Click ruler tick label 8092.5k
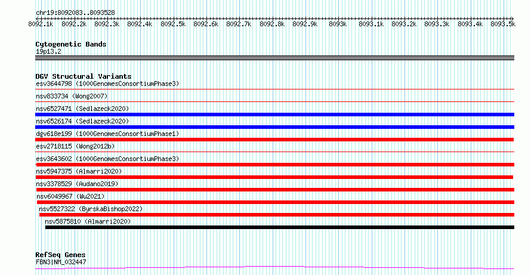 point(172,24)
